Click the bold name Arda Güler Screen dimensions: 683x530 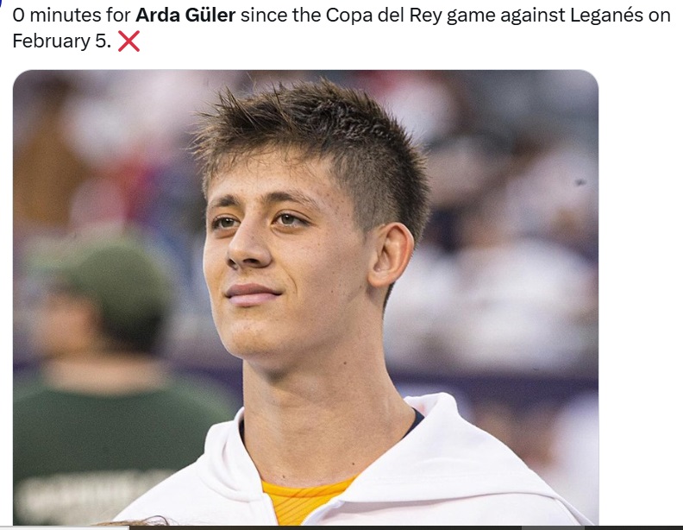pyautogui.click(x=185, y=16)
